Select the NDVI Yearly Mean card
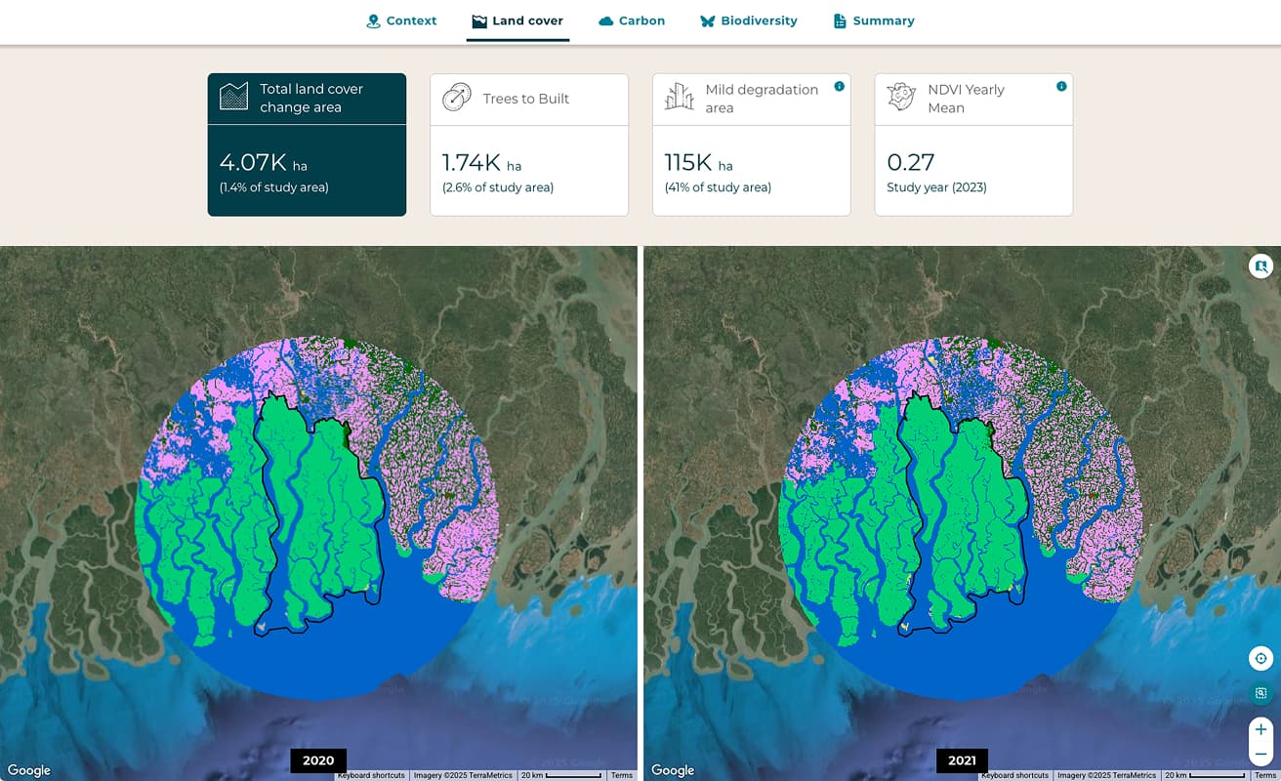Screen dimensions: 1281x781 [x=973, y=144]
